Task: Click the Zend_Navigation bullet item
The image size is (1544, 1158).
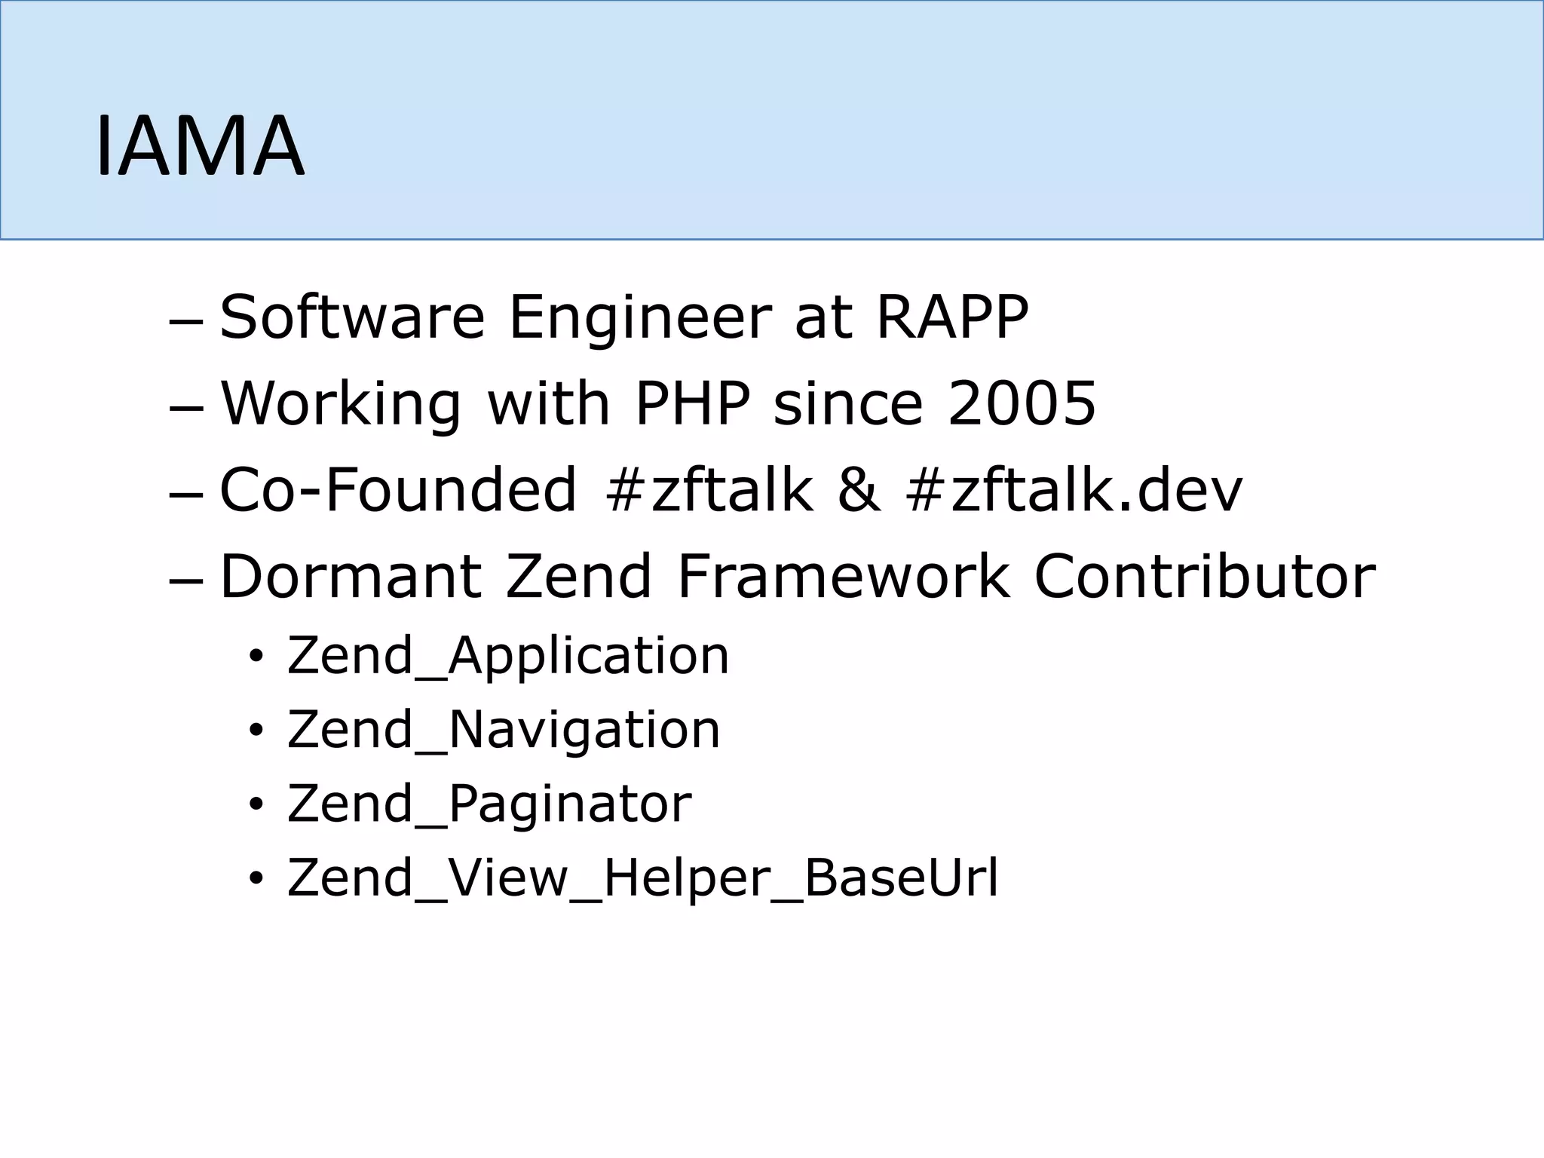Action: (504, 730)
